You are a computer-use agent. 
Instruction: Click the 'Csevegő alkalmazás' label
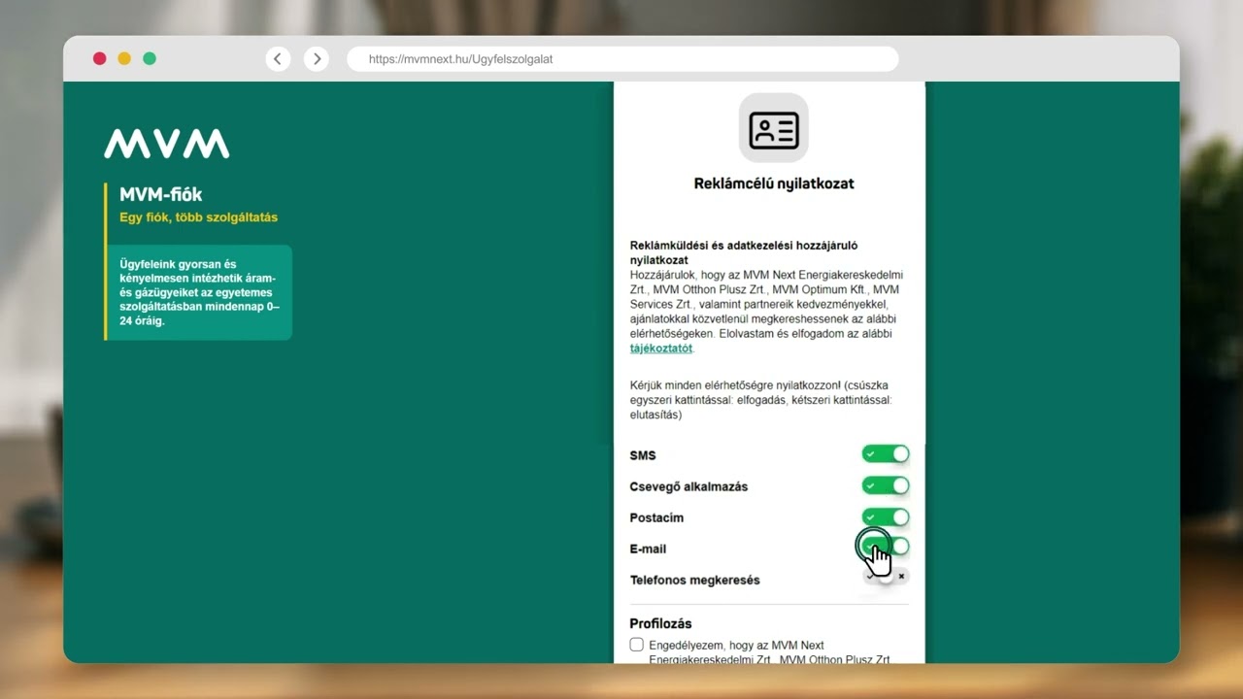tap(689, 486)
